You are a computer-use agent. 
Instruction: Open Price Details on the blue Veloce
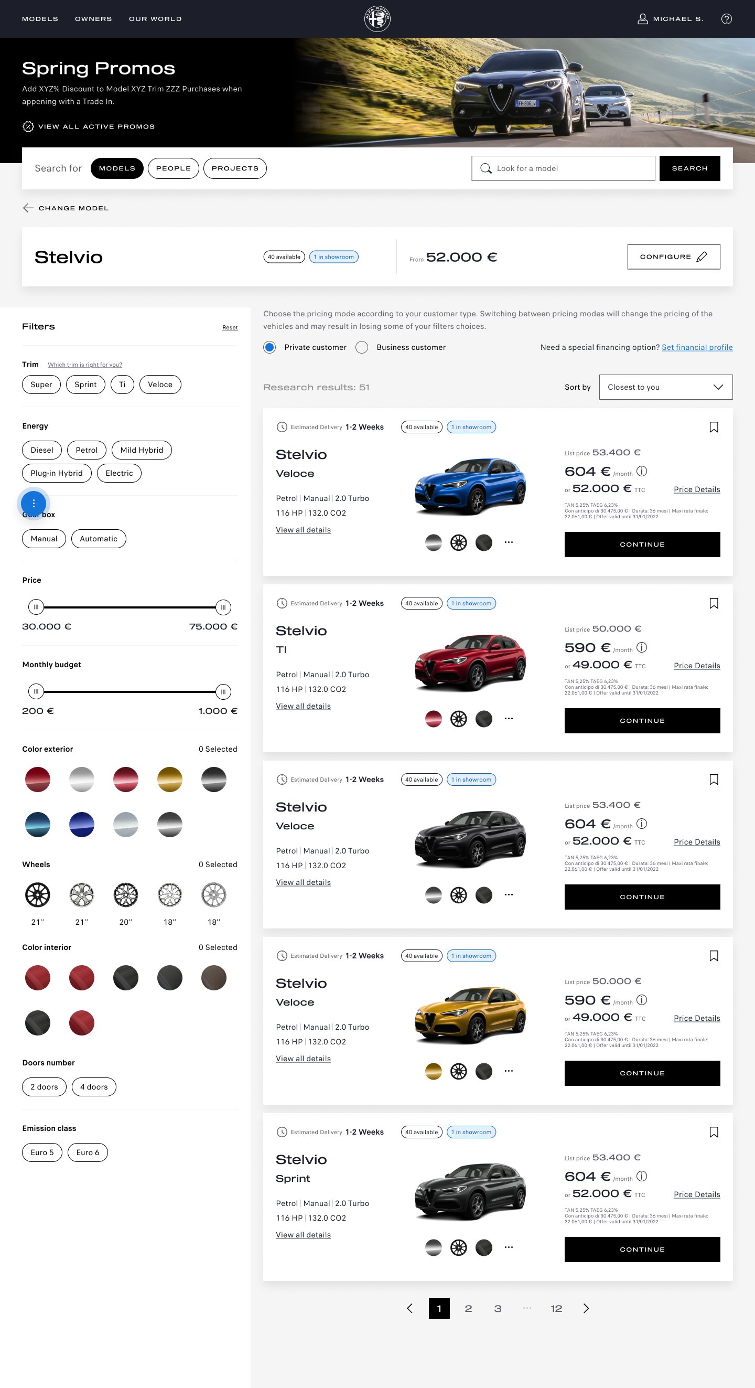tap(697, 489)
